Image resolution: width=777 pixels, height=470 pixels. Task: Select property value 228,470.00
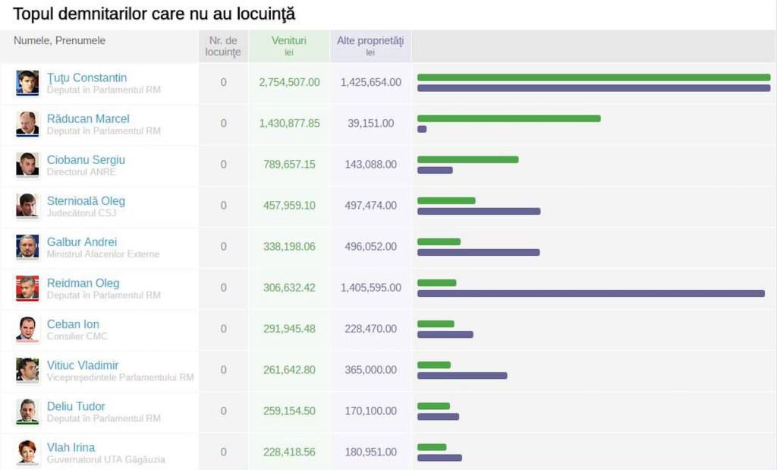(x=370, y=329)
